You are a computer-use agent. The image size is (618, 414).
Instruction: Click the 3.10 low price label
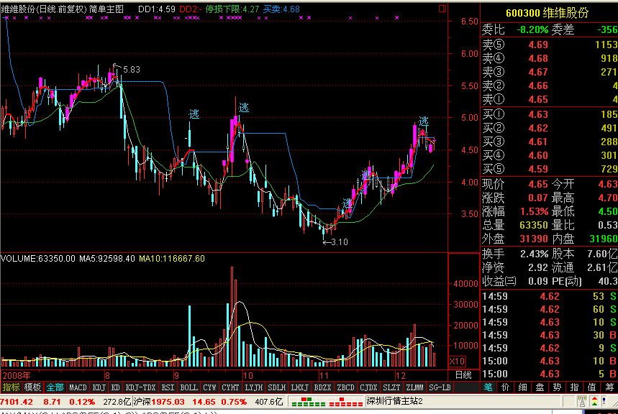[x=340, y=242]
